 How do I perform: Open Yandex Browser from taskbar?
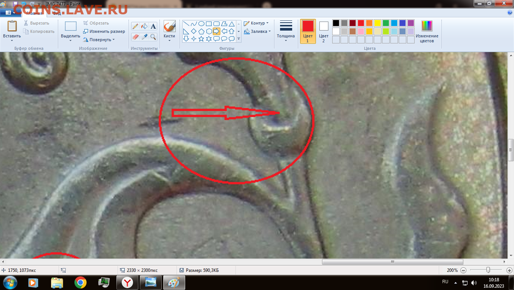click(127, 282)
